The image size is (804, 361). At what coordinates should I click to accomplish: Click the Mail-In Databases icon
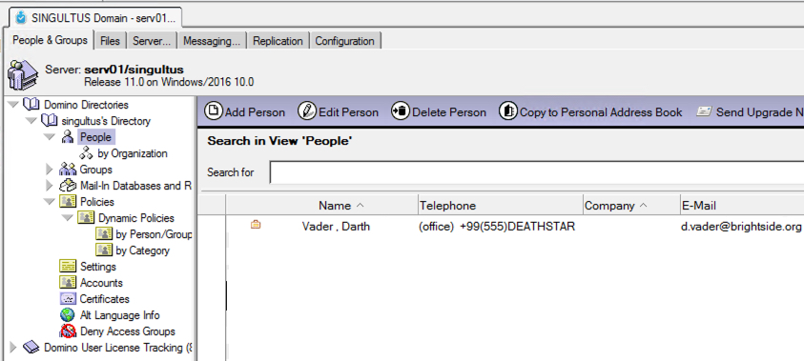pyautogui.click(x=68, y=186)
